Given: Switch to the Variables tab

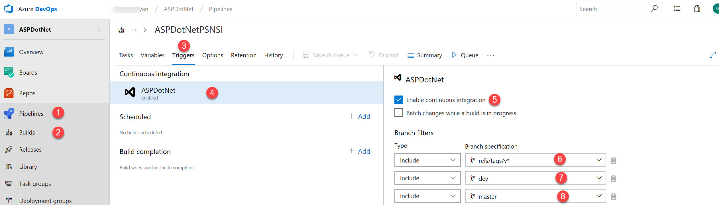Looking at the screenshot, I should [x=152, y=55].
